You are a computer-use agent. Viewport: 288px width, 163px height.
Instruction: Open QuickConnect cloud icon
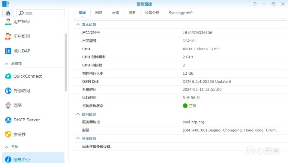coord(8,76)
